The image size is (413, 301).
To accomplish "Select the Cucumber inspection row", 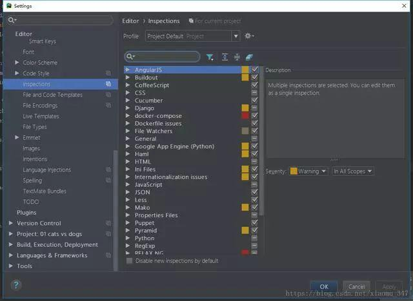I will click(x=192, y=101).
